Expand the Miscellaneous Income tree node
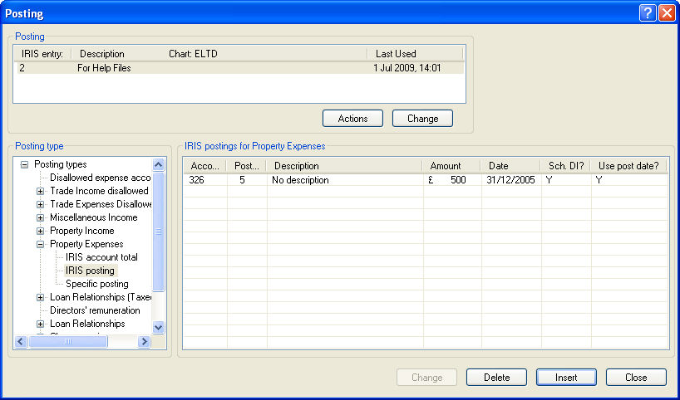This screenshot has height=400, width=680. pos(40,217)
